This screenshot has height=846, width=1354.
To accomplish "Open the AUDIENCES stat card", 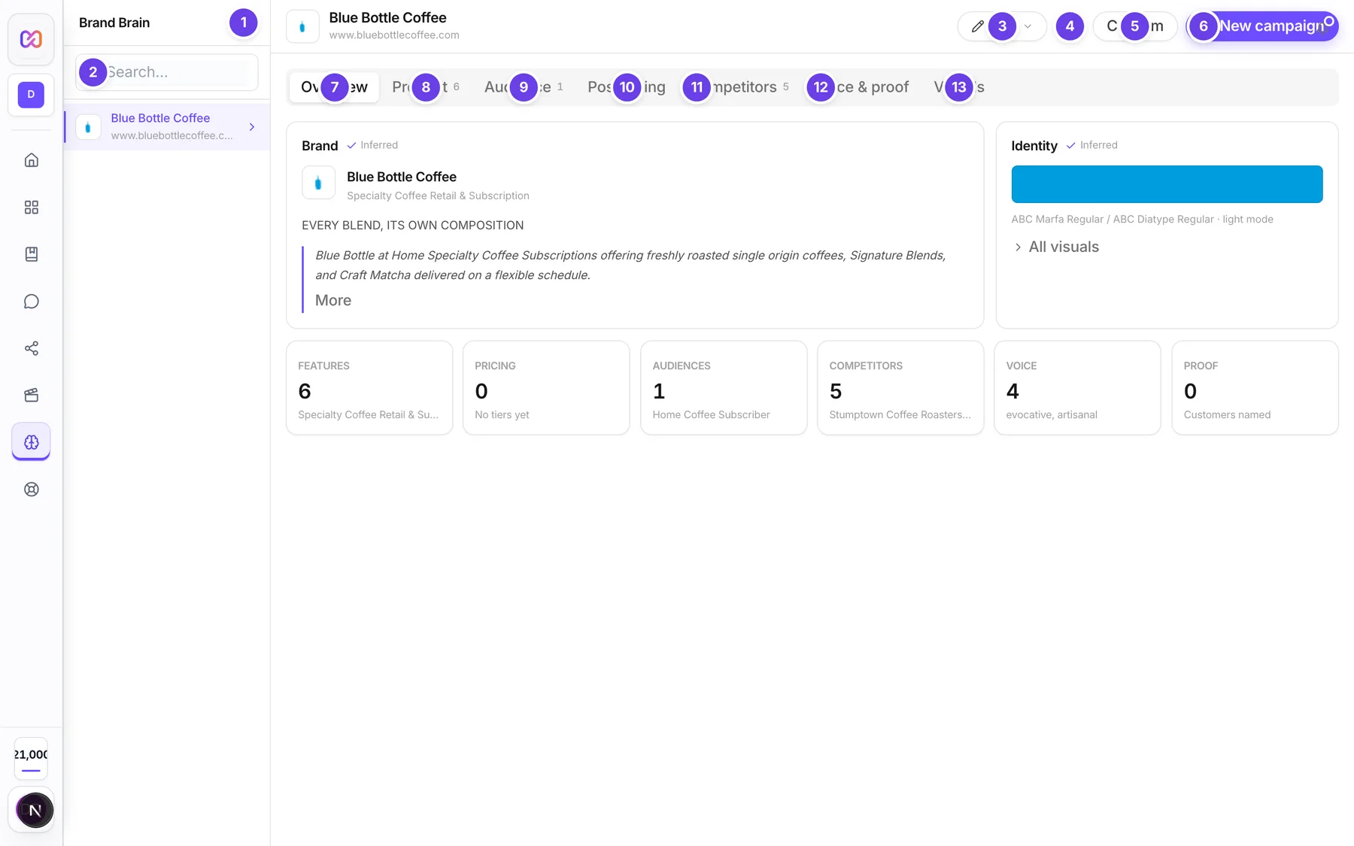I will coord(724,388).
